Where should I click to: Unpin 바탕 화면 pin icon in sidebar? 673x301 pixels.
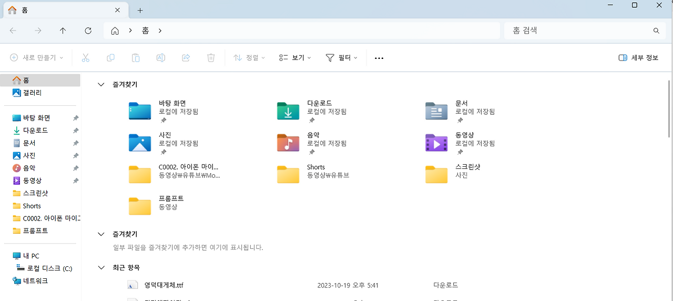[76, 118]
